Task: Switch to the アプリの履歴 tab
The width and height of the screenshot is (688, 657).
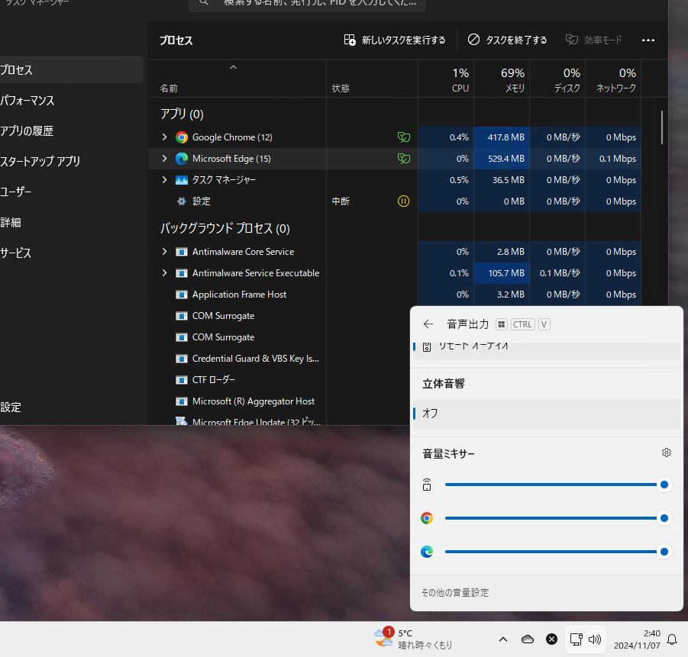Action: pyautogui.click(x=72, y=130)
